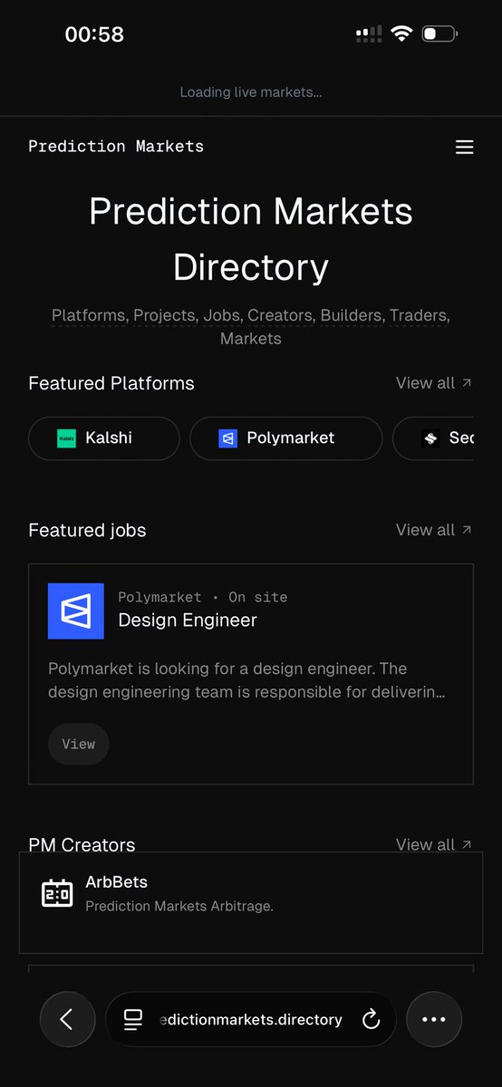
Task: Open the browser three-dots menu
Action: (x=434, y=1019)
